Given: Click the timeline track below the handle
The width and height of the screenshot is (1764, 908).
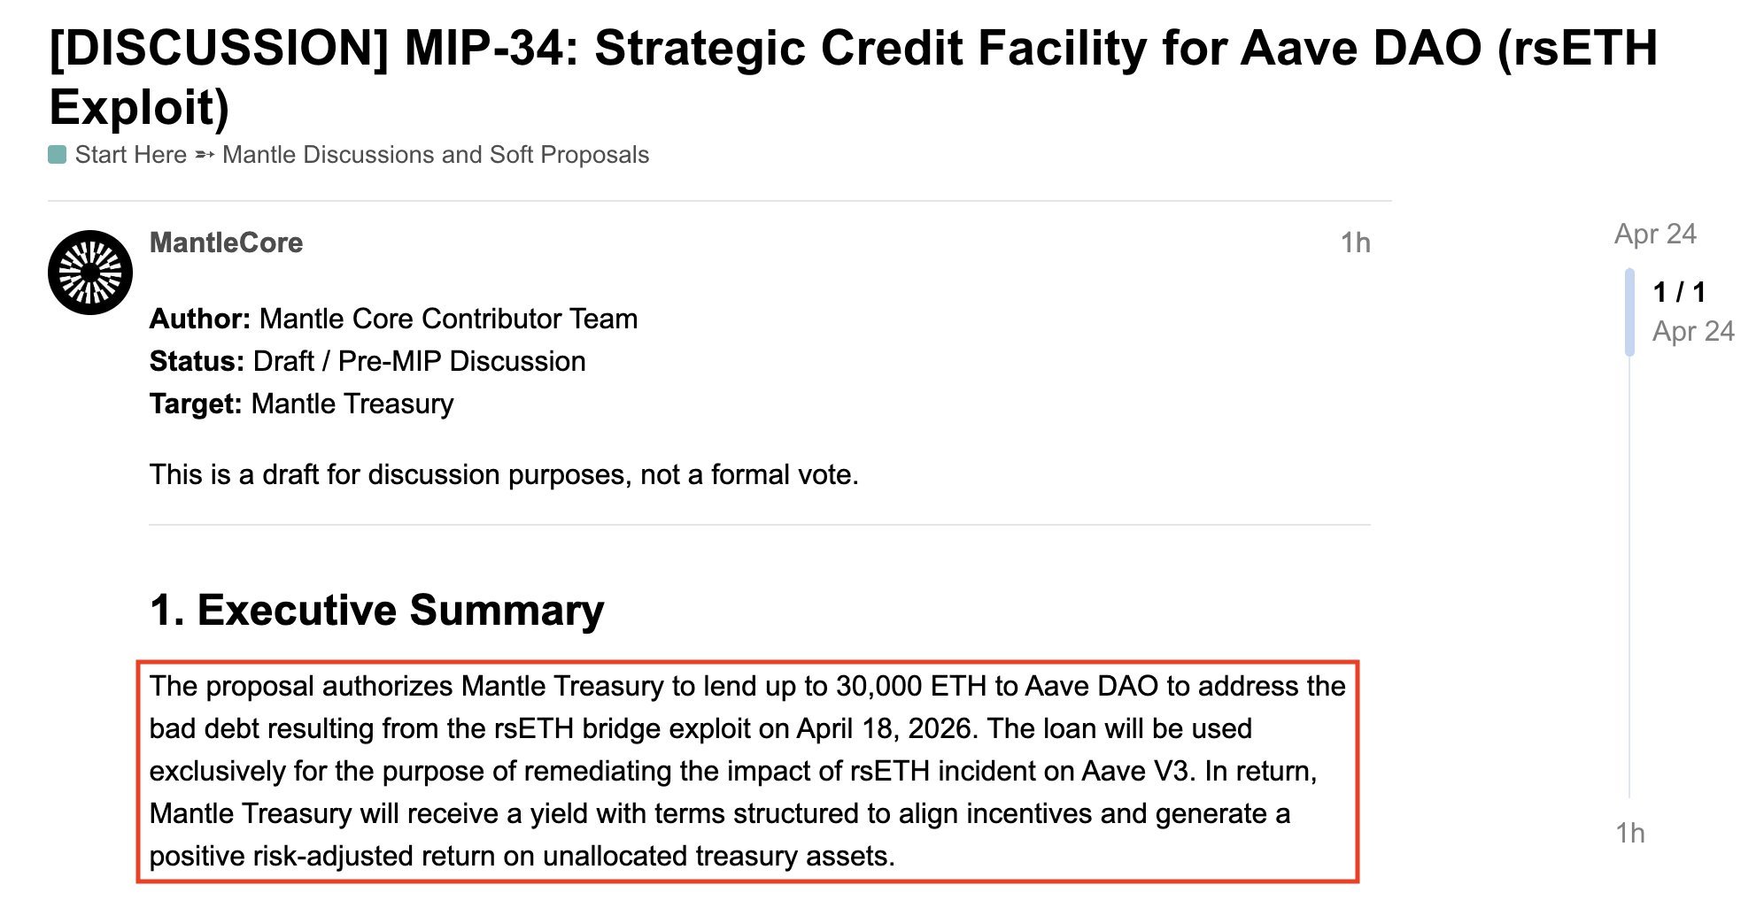Looking at the screenshot, I should 1629,575.
